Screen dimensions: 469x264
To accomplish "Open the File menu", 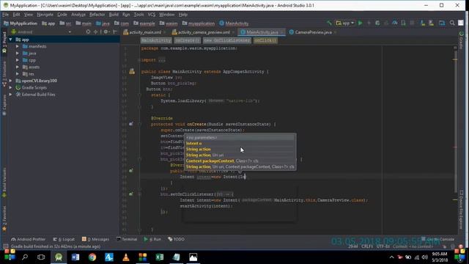I will [x=5, y=15].
